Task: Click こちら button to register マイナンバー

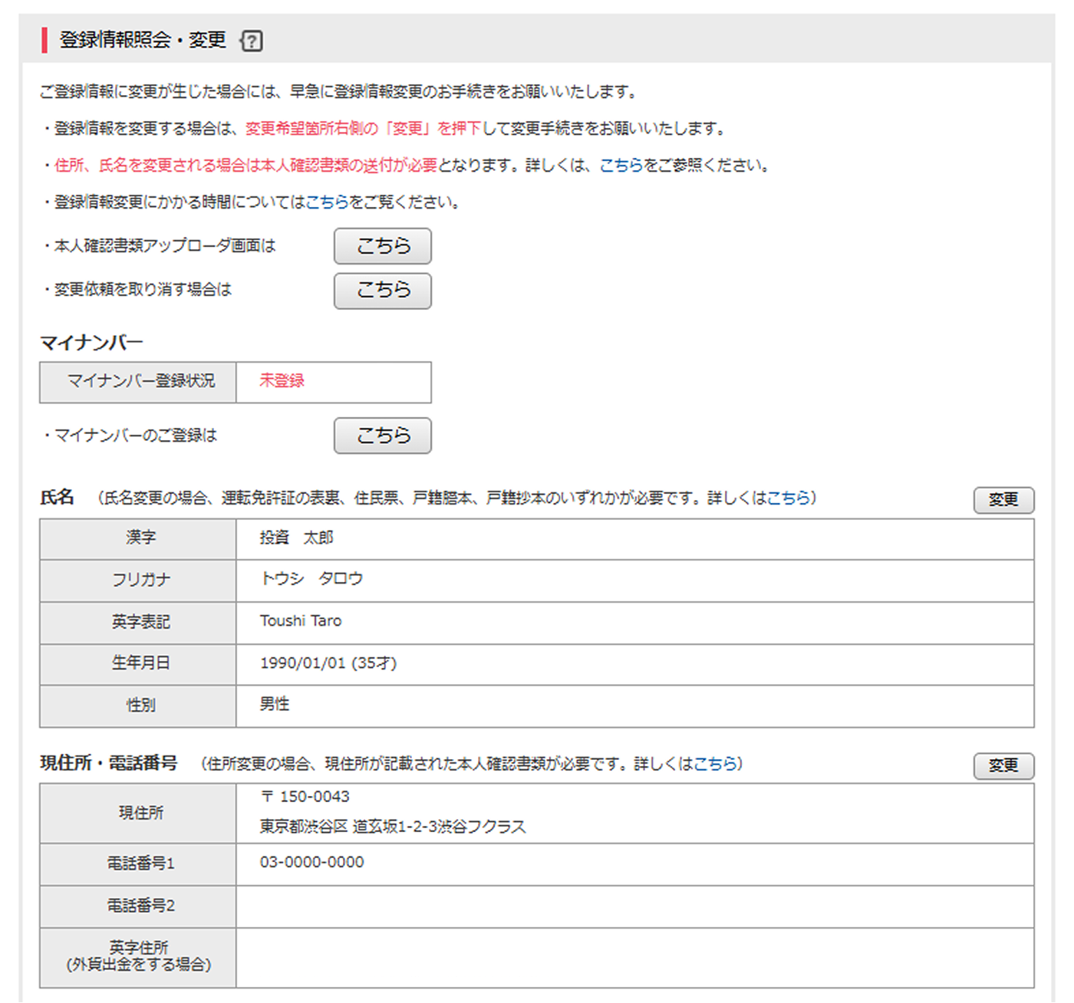Action: (382, 435)
